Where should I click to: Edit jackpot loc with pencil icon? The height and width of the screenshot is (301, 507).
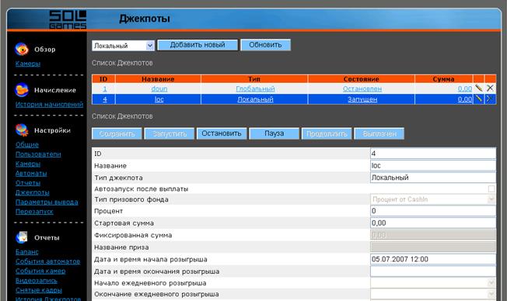[478, 99]
